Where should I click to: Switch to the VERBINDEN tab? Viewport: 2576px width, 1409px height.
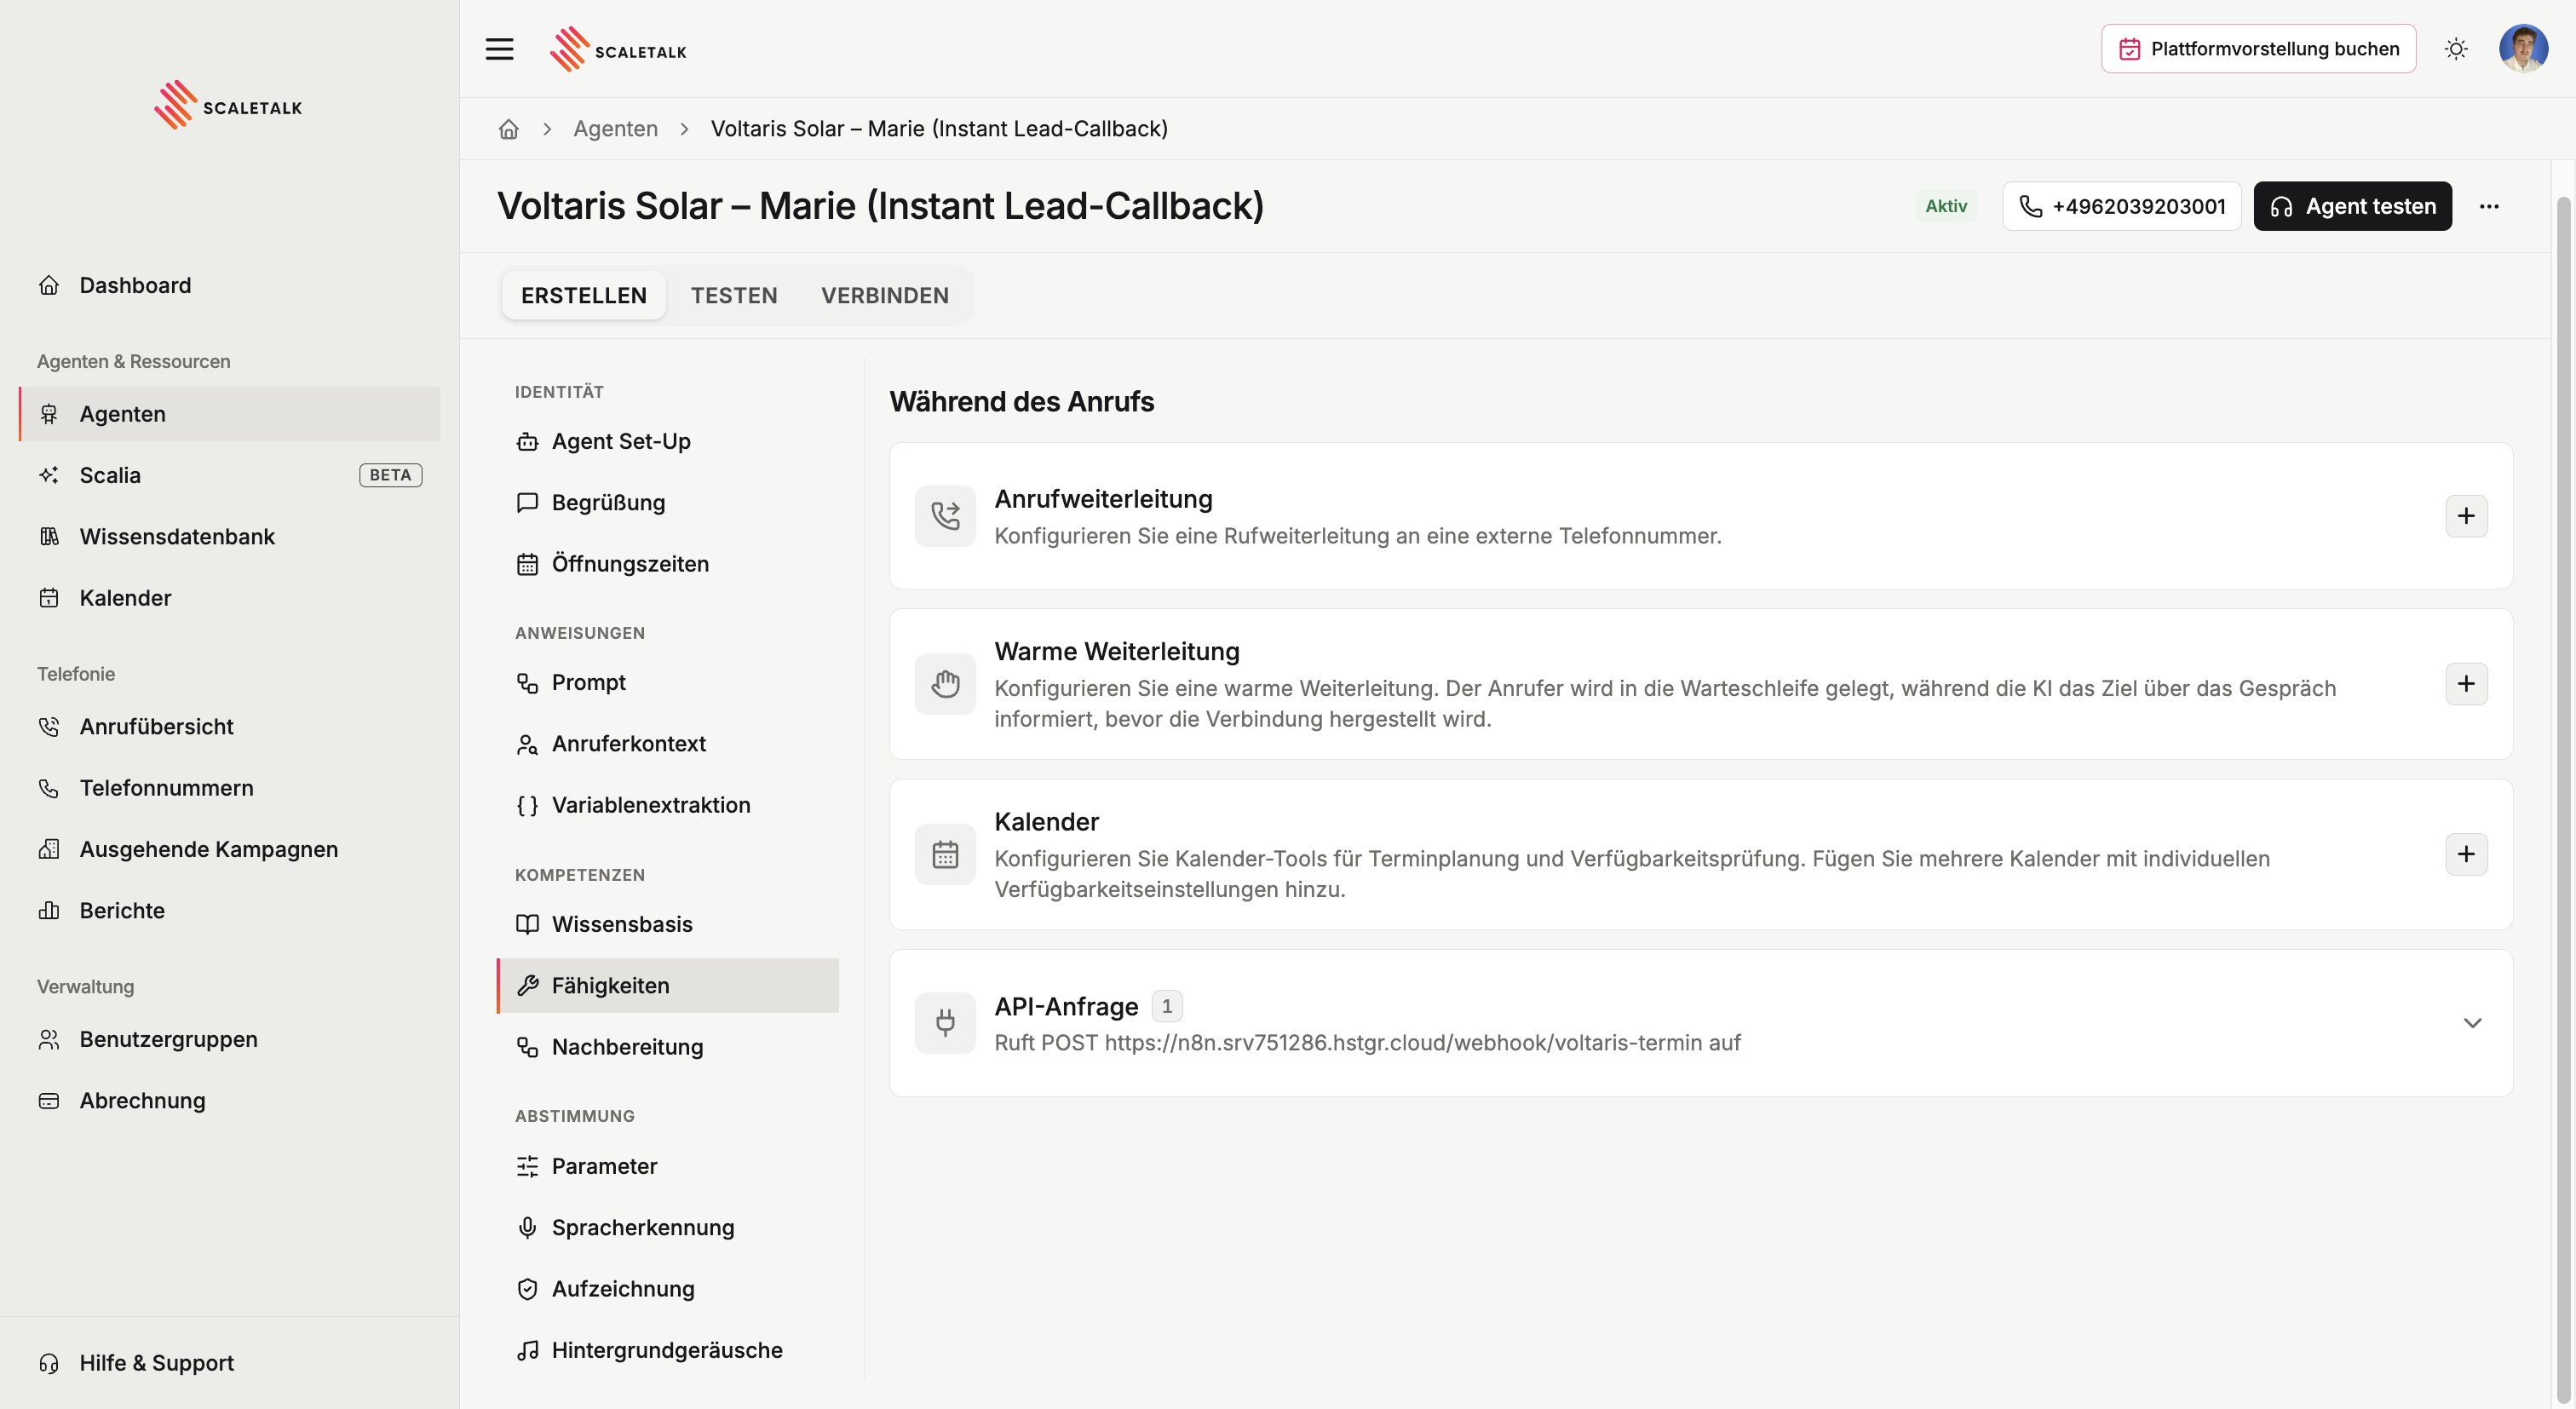[x=885, y=295]
